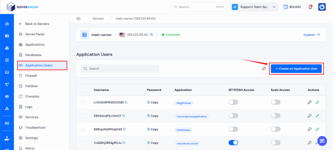Click the notification bell icon

pyautogui.click(x=310, y=7)
